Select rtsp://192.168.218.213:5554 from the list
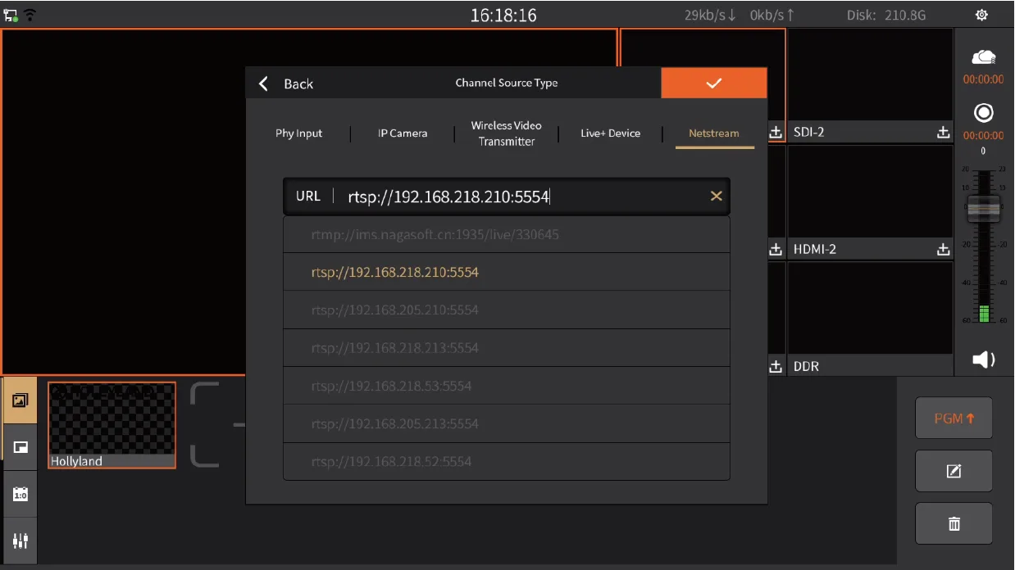 tap(507, 348)
